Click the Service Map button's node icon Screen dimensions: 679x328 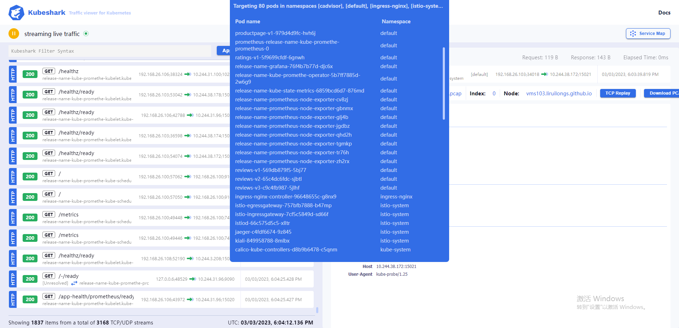pyautogui.click(x=633, y=34)
